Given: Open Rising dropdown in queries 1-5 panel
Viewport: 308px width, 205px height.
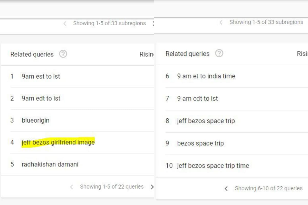Looking at the screenshot, I should (x=147, y=54).
